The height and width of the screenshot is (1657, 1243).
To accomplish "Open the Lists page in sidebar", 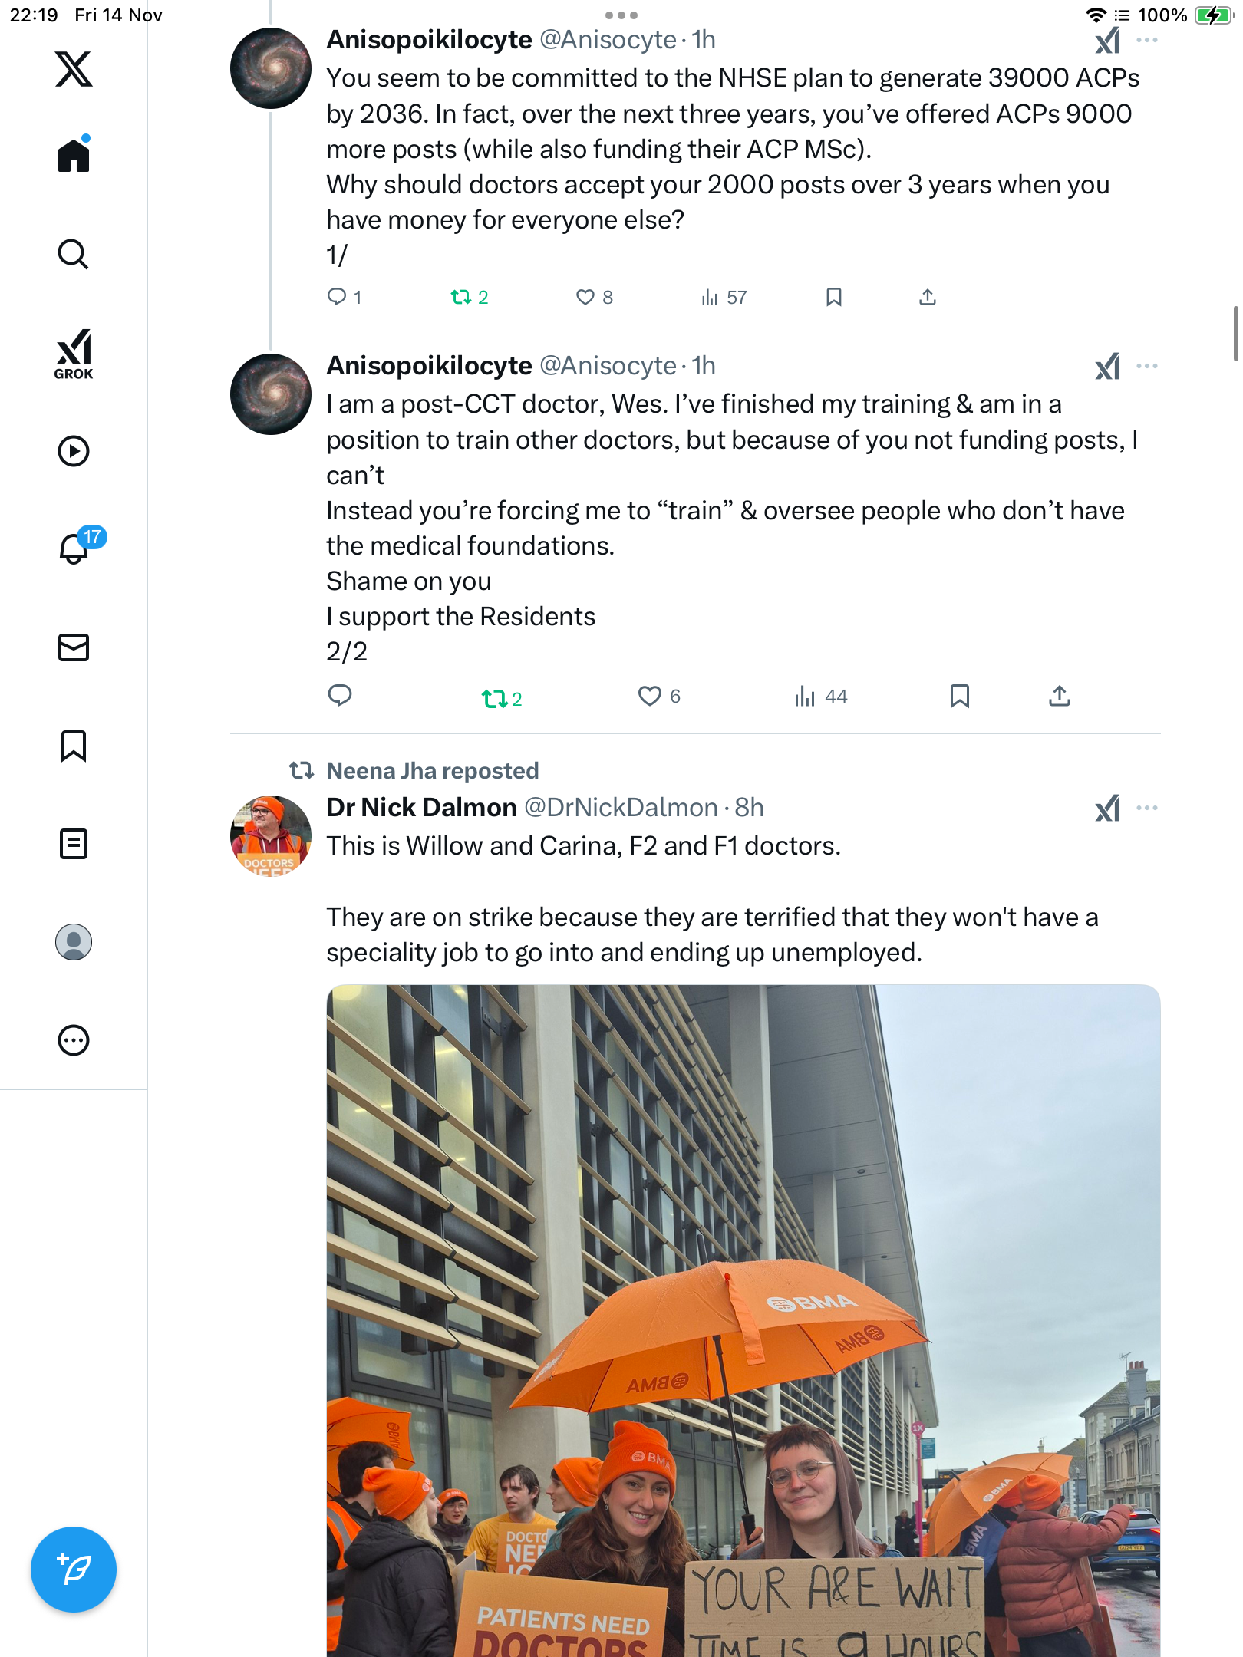I will pyautogui.click(x=74, y=844).
